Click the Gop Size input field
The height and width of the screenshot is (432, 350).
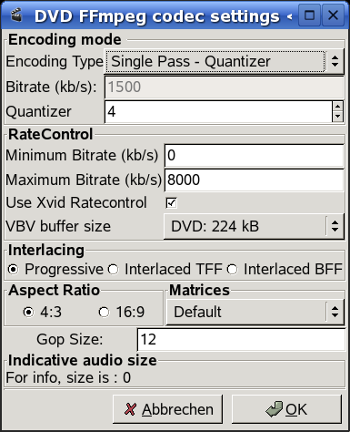(241, 339)
